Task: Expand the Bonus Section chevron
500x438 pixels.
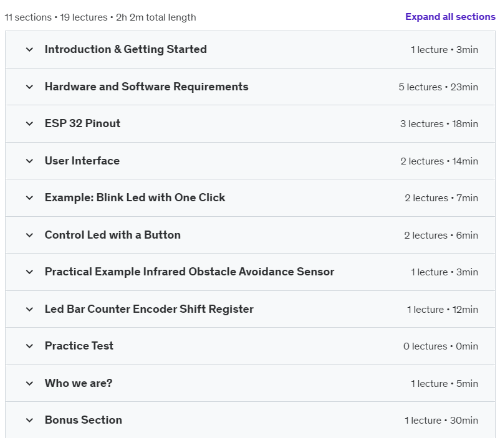Action: (29, 420)
